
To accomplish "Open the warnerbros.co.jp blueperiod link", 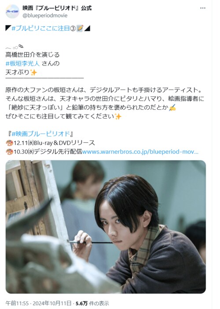I will [140, 152].
